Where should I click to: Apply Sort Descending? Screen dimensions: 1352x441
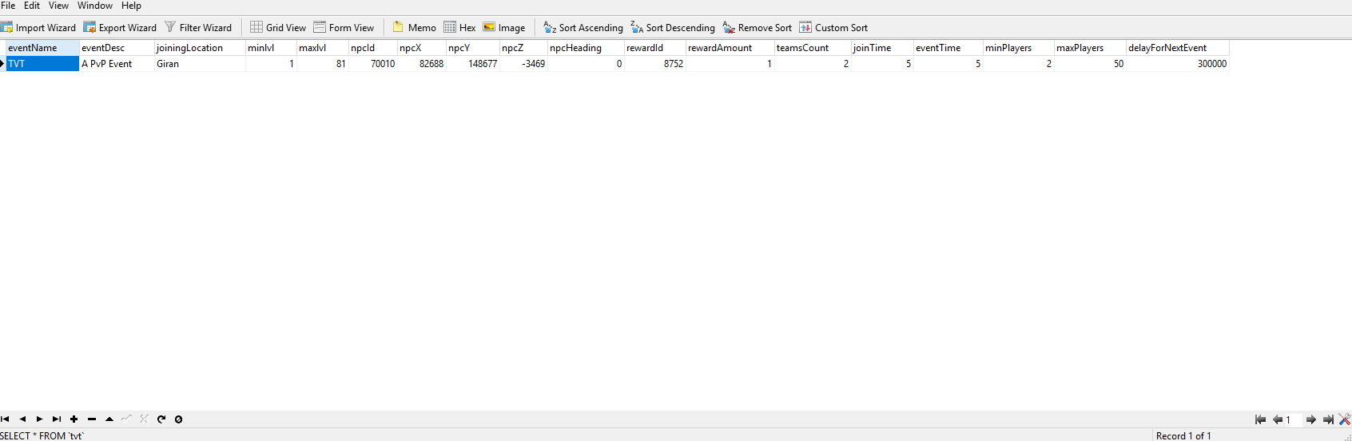[673, 27]
